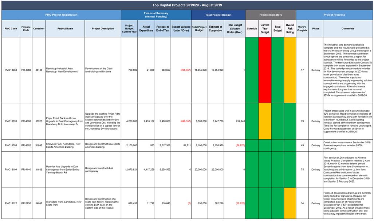Select the PMO Project Registration group header
374x221 pixels.
(61, 15)
